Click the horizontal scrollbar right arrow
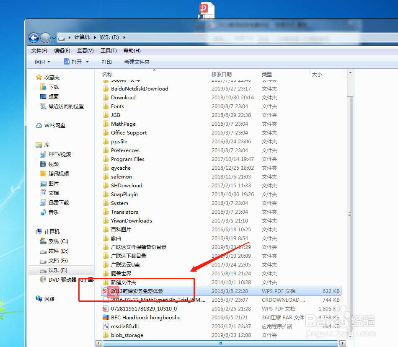The width and height of the screenshot is (398, 347). [x=343, y=344]
